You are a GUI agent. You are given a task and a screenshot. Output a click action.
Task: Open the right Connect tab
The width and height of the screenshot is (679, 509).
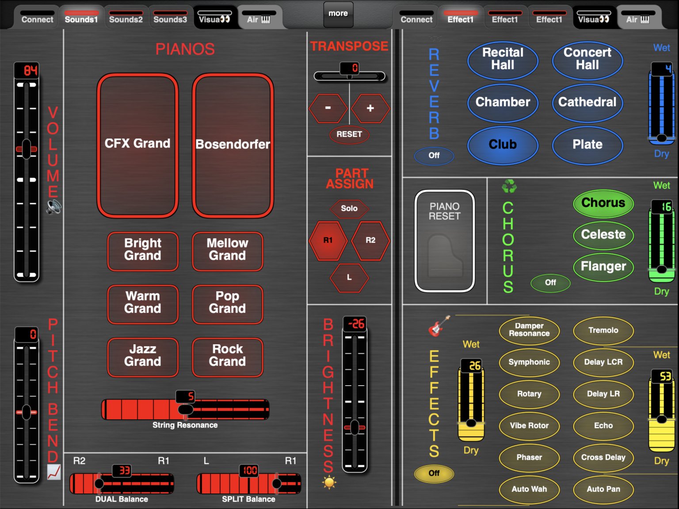tap(416, 17)
